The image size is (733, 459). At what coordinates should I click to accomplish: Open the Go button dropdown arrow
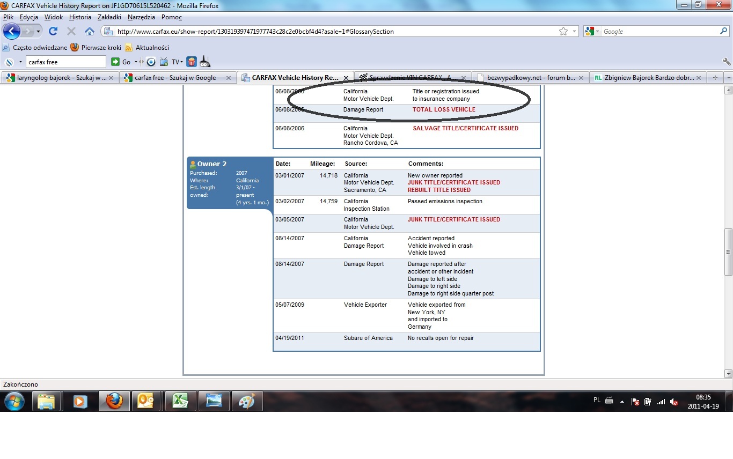pos(137,62)
